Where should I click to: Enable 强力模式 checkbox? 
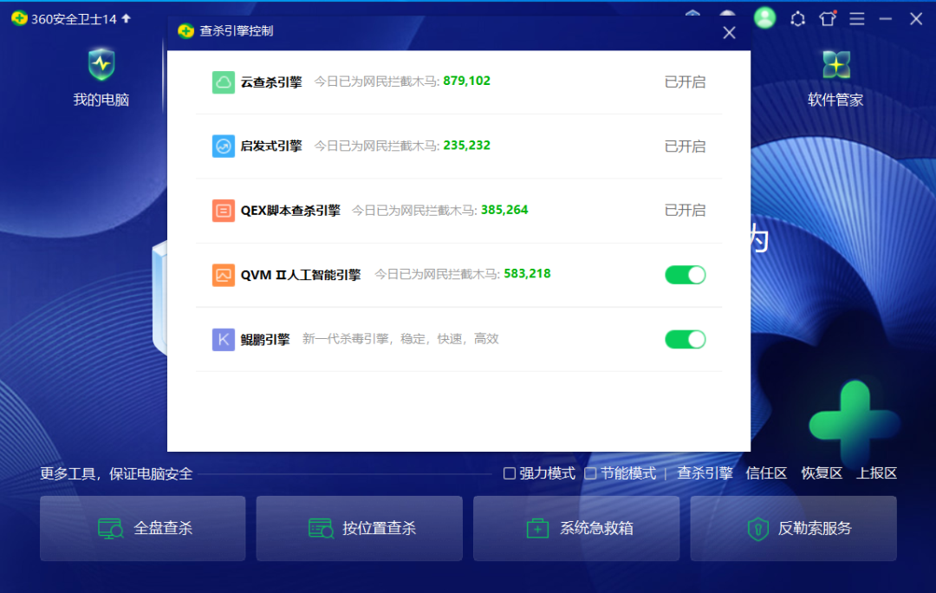point(510,473)
